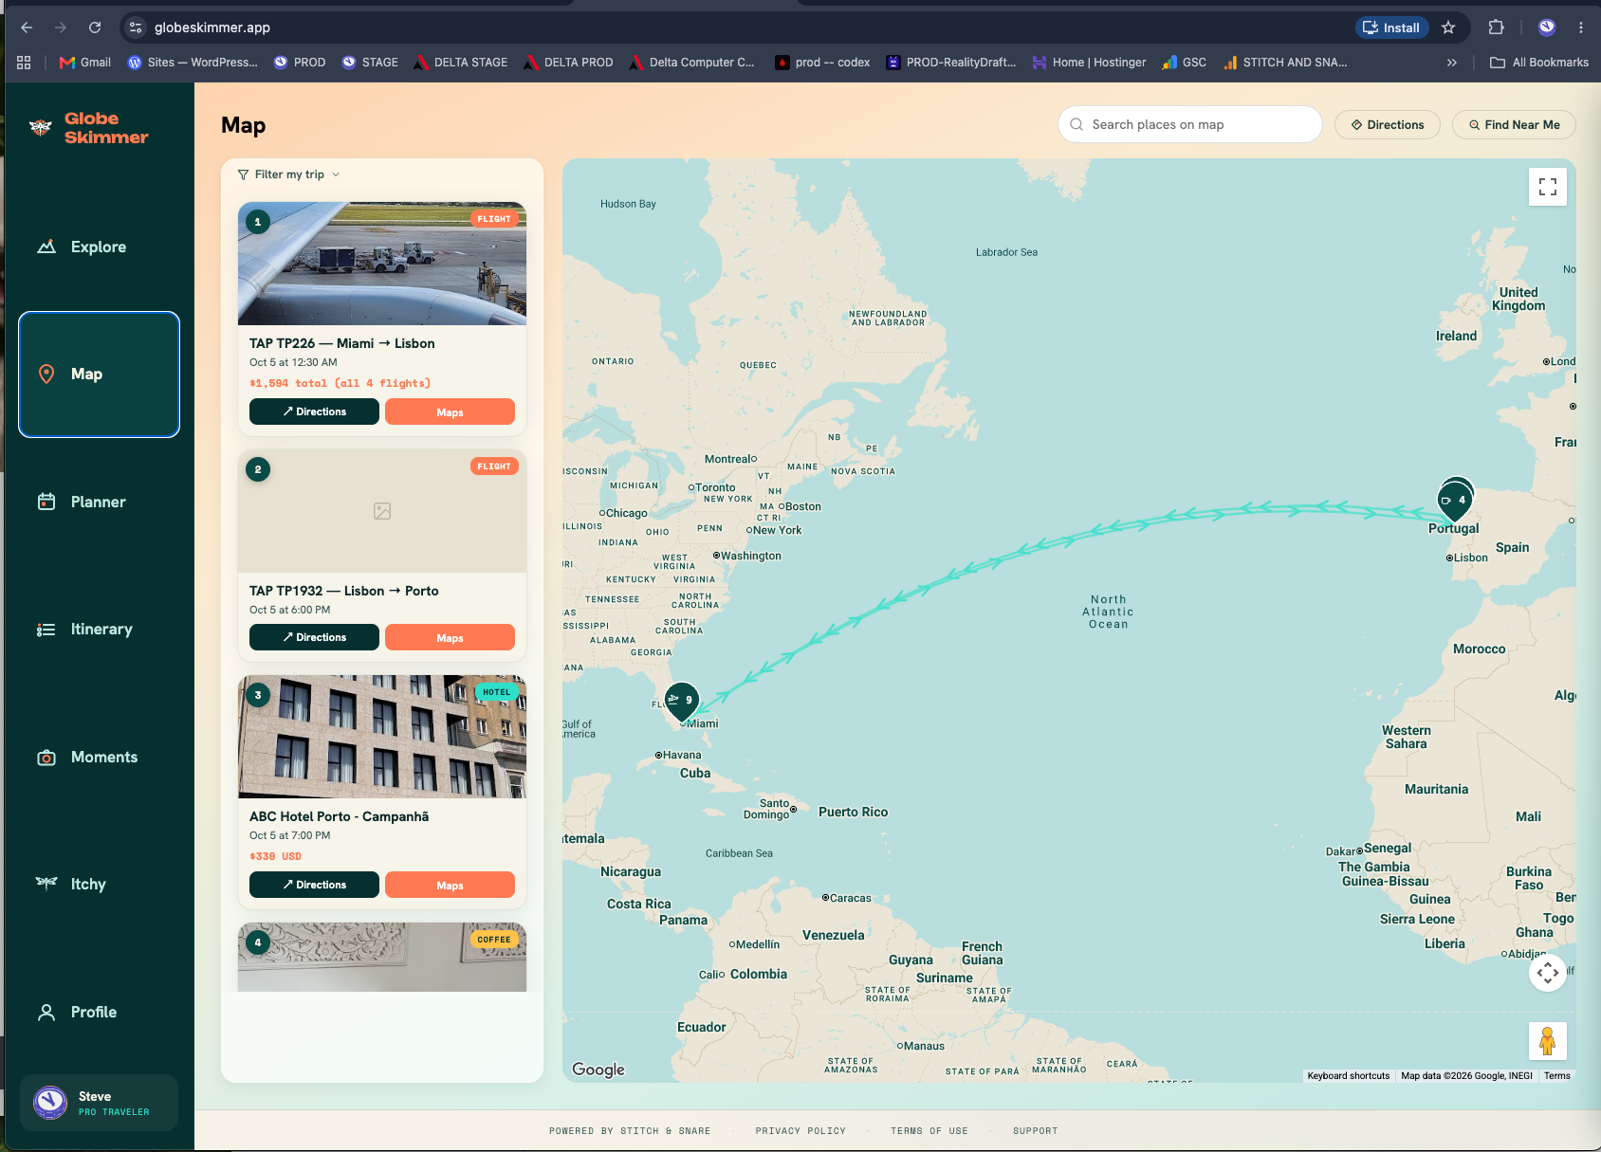The width and height of the screenshot is (1601, 1152).
Task: Open the Support footer link
Action: click(x=1035, y=1130)
